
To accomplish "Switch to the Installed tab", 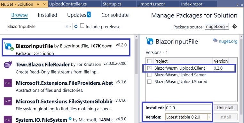I will [x=47, y=15].
